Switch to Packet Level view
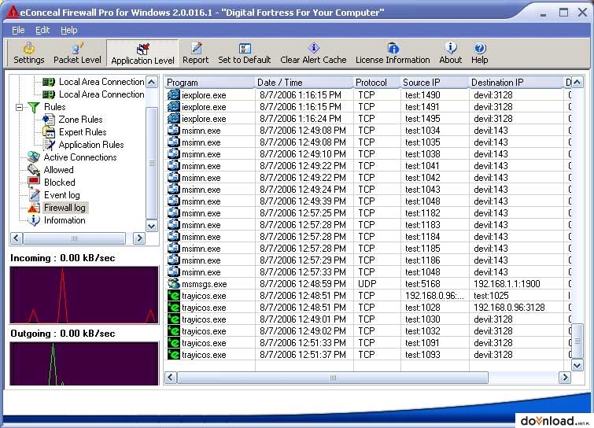Image resolution: width=594 pixels, height=428 pixels. (x=77, y=53)
